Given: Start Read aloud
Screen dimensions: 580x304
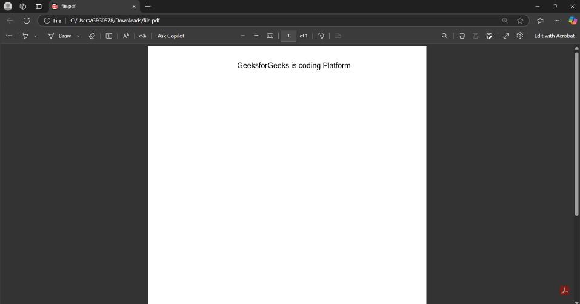Looking at the screenshot, I should pos(126,36).
